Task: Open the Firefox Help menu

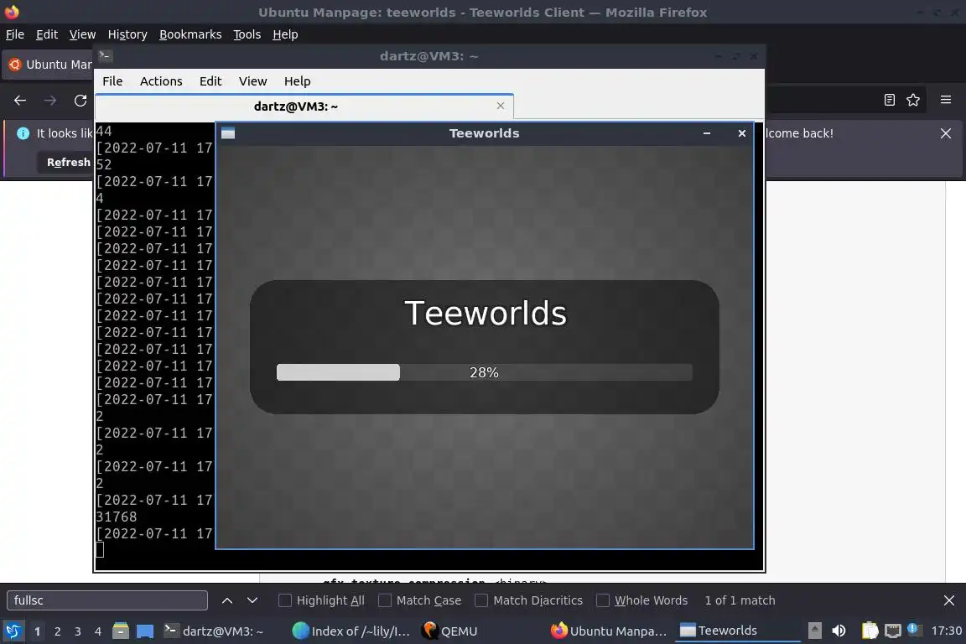Action: coord(285,34)
